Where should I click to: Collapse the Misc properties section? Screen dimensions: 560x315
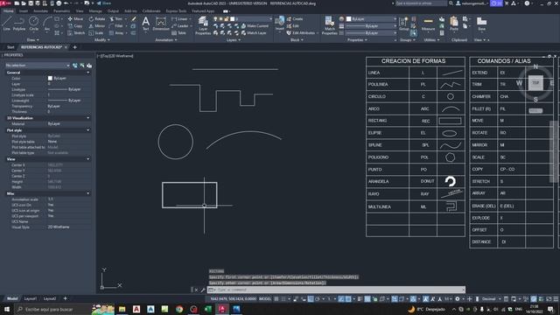pyautogui.click(x=88, y=193)
